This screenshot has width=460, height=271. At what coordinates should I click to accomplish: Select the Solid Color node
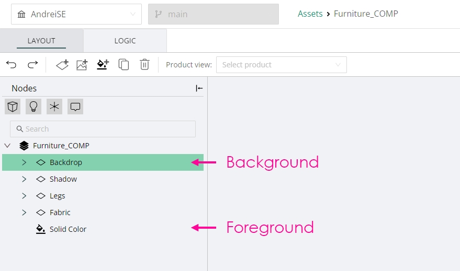[68, 229]
